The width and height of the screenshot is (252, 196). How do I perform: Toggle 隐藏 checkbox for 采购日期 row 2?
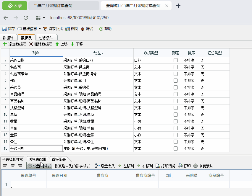tap(176, 60)
